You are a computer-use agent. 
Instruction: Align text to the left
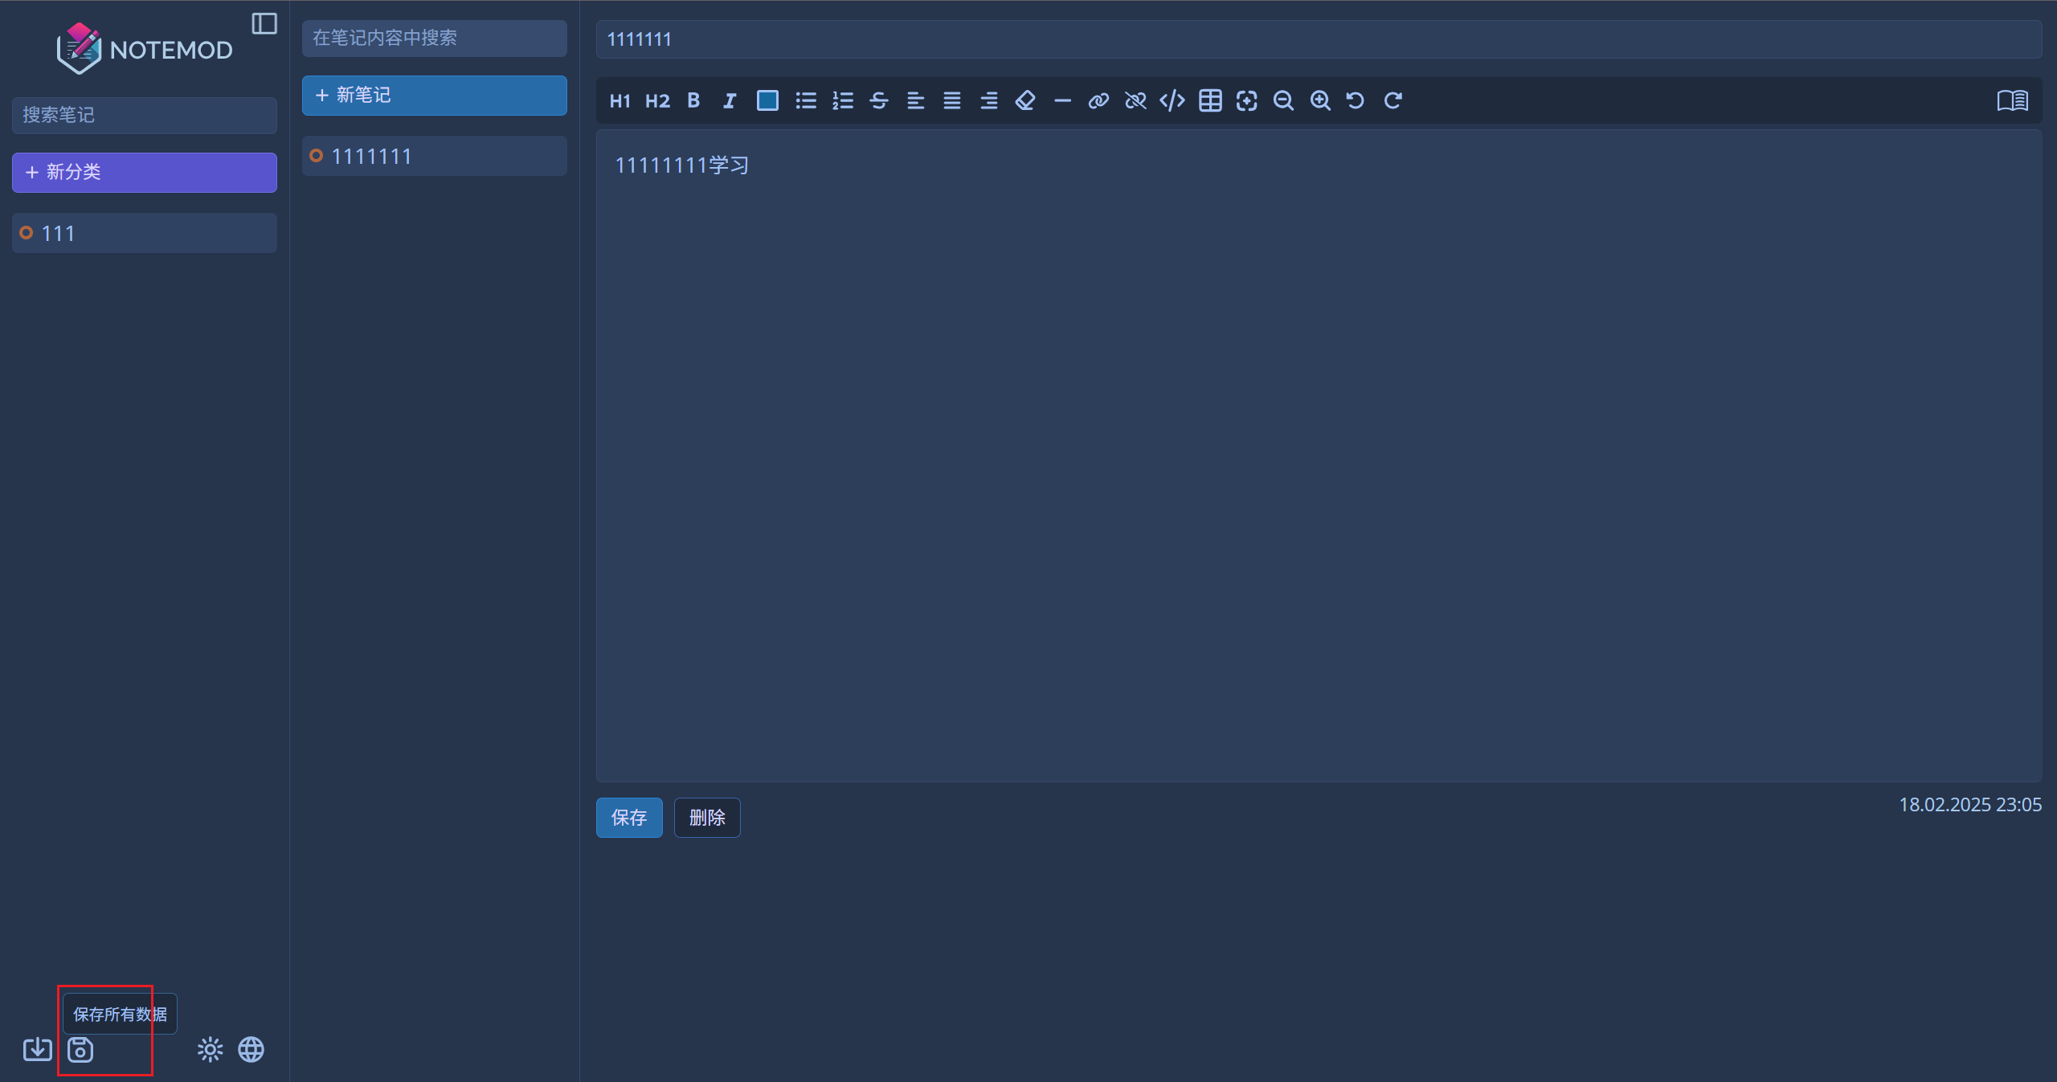coord(916,100)
